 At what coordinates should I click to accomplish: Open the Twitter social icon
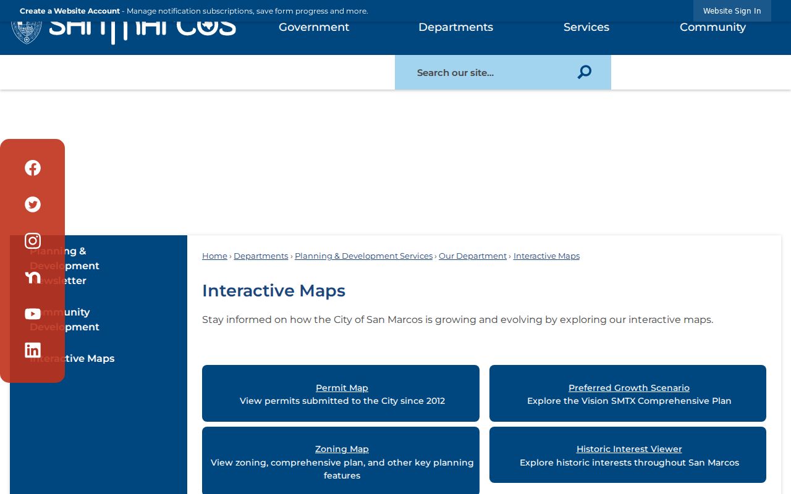click(x=33, y=204)
